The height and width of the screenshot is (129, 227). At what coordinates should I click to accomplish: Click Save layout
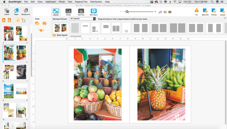[60, 35]
